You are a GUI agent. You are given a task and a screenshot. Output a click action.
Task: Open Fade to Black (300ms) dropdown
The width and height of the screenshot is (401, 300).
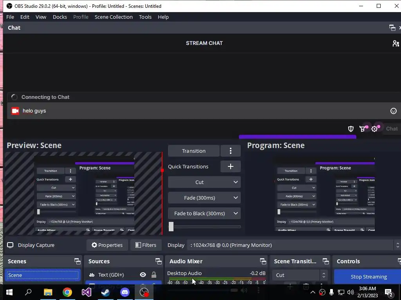204,213
